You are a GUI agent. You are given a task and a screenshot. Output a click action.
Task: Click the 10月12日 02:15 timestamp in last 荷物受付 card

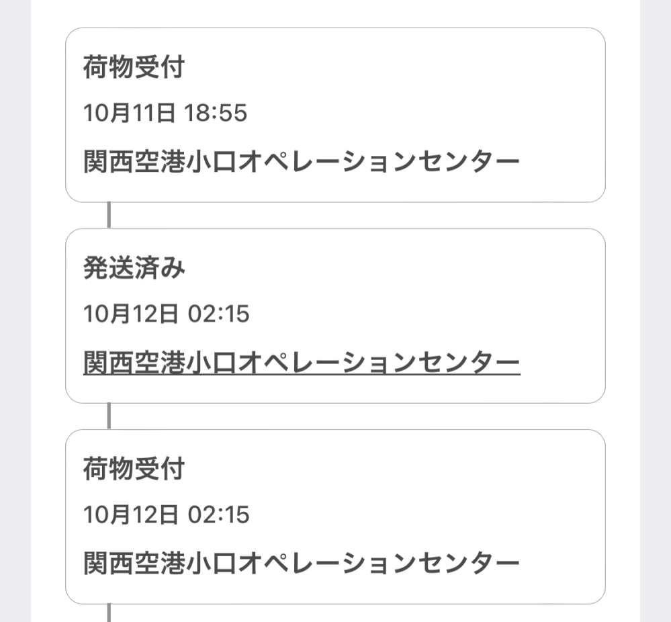pos(166,515)
